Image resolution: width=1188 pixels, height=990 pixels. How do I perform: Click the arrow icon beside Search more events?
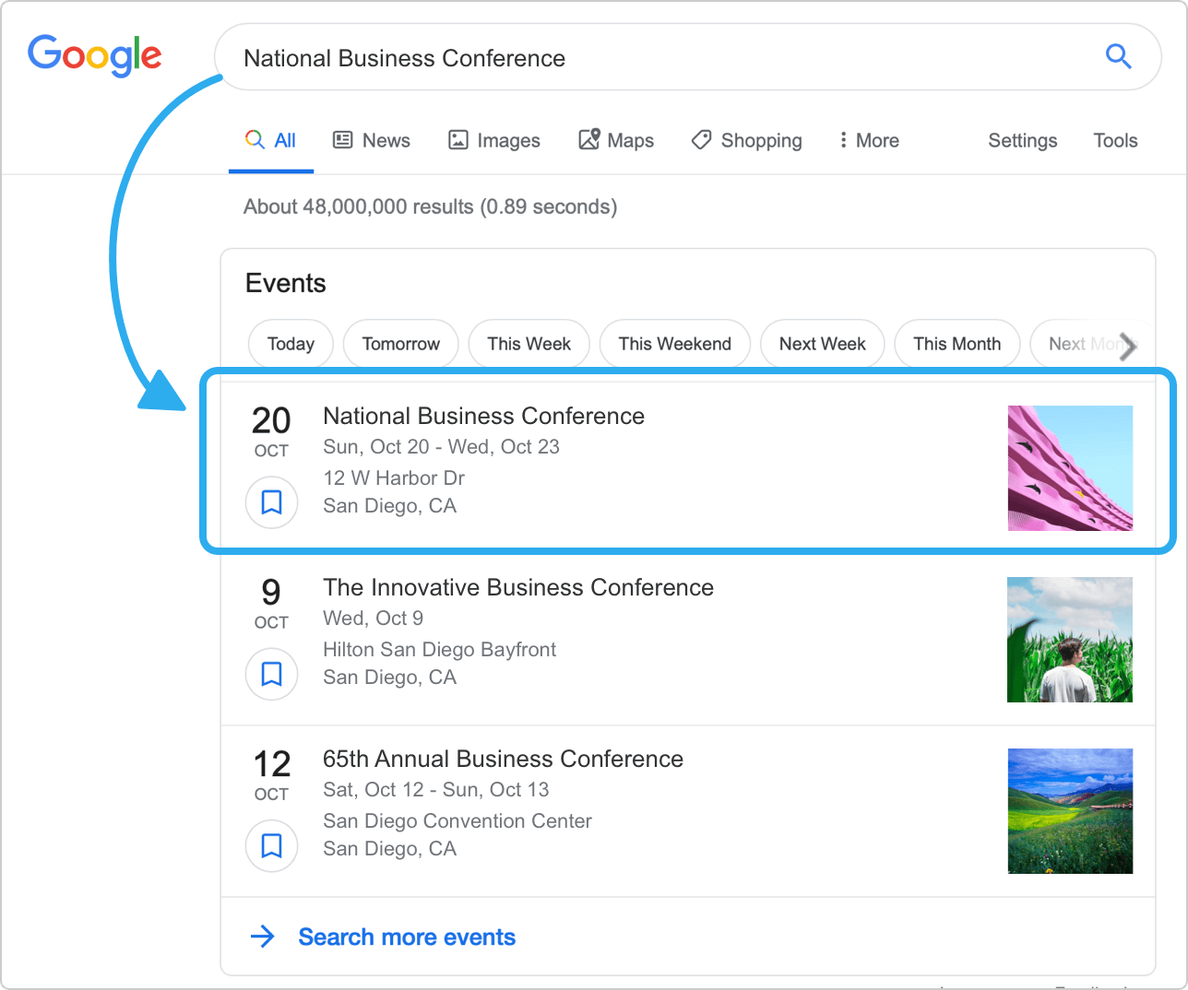263,937
